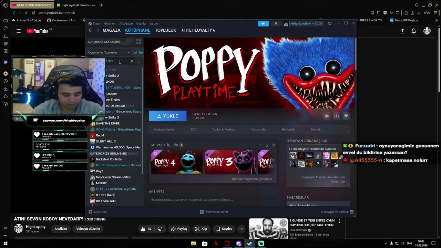Click the Poppy 4 content thumbnail

(176, 162)
